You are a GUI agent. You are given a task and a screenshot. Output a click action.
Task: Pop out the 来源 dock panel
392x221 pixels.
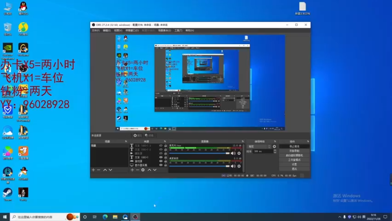165,141
